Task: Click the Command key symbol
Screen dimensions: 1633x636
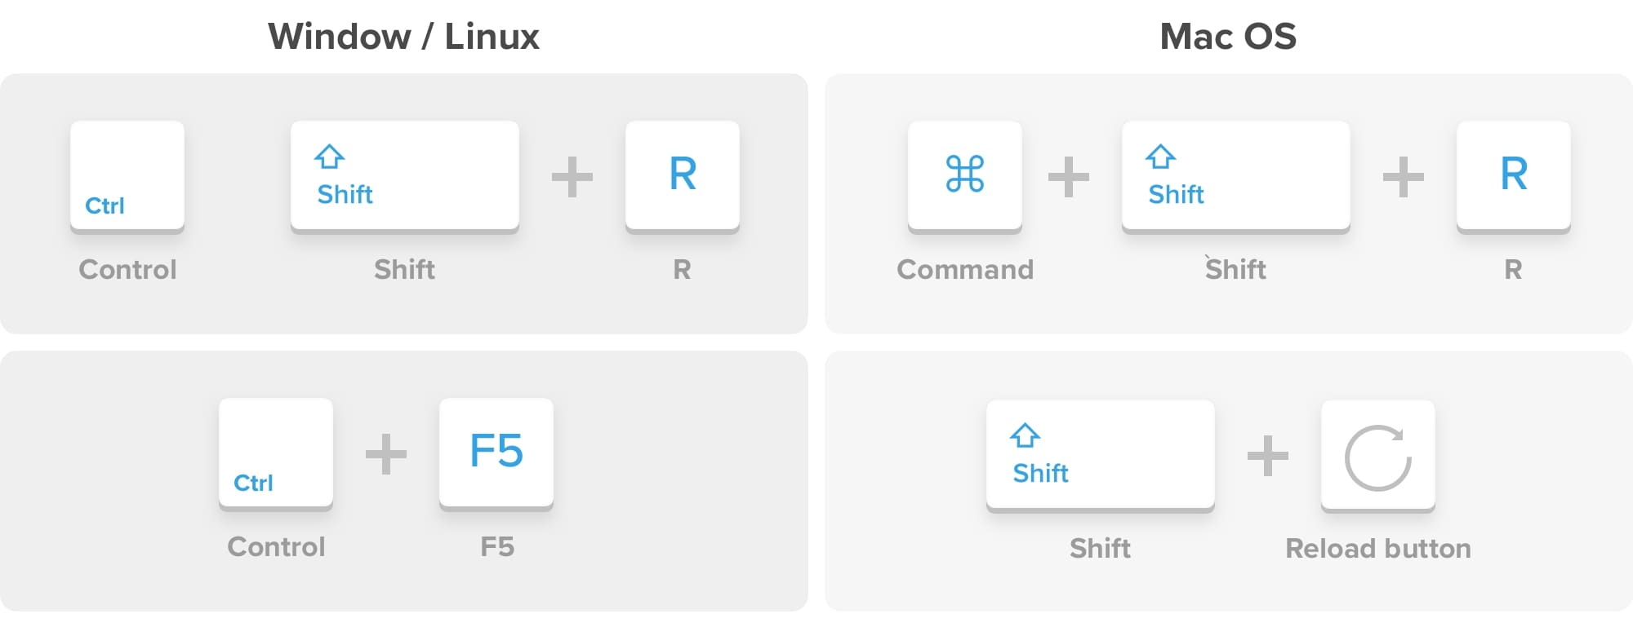Action: (964, 175)
